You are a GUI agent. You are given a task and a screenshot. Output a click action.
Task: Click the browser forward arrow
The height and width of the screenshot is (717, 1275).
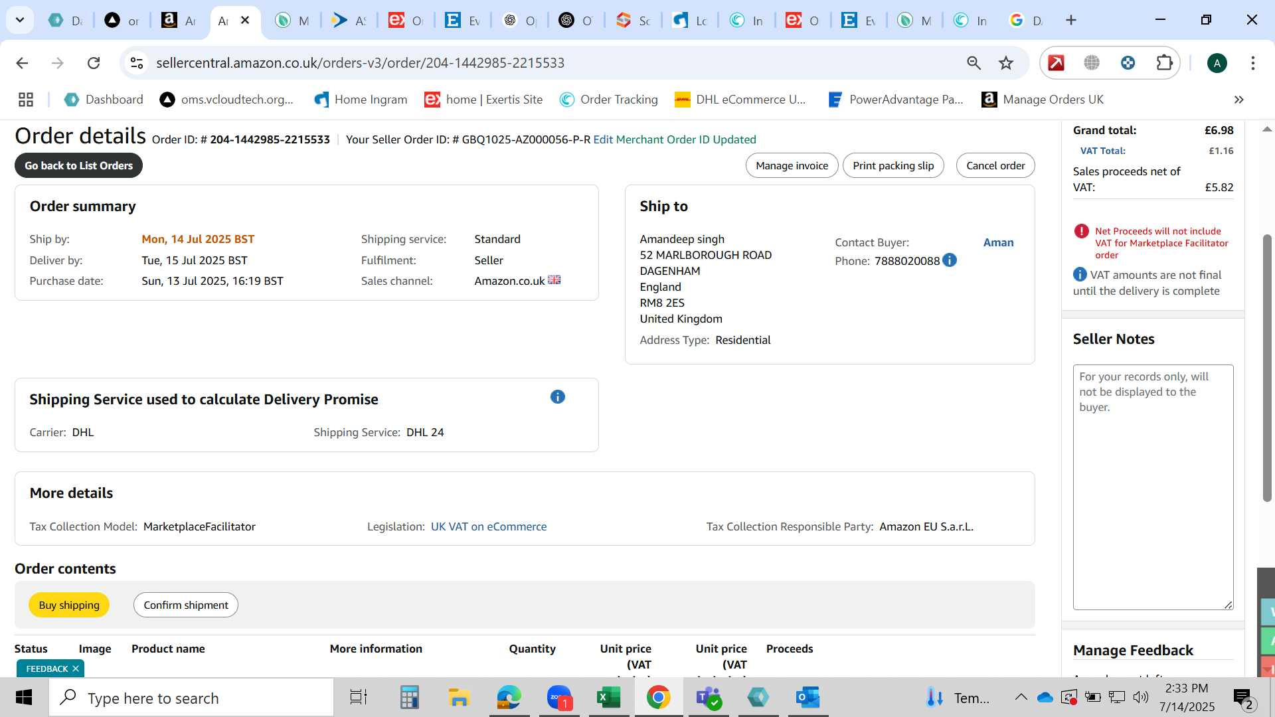tap(58, 63)
